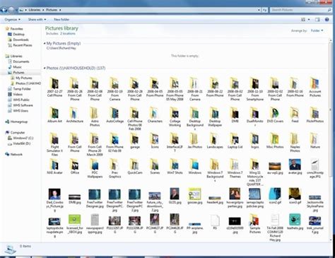This screenshot has width=335, height=258.
Task: Go back with the Back arrow
Action: tap(4, 10)
